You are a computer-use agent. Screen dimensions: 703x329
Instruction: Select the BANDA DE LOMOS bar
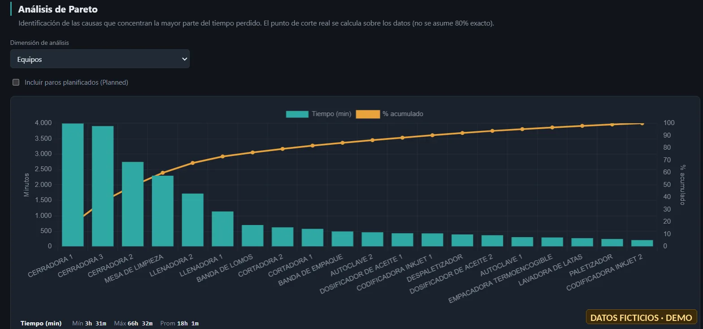252,235
